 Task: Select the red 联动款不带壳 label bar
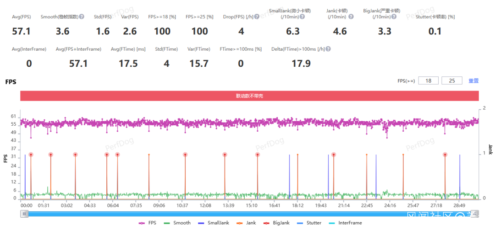[x=249, y=96]
